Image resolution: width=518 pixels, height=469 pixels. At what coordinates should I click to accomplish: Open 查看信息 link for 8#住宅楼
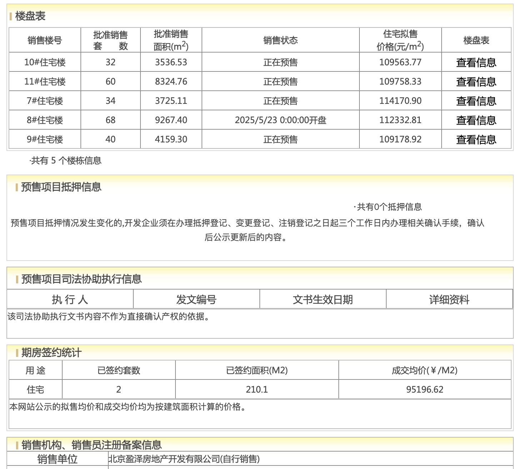click(476, 120)
